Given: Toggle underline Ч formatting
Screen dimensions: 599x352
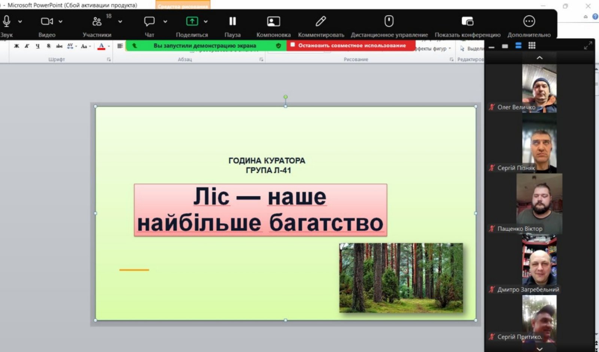Looking at the screenshot, I should click(x=37, y=46).
